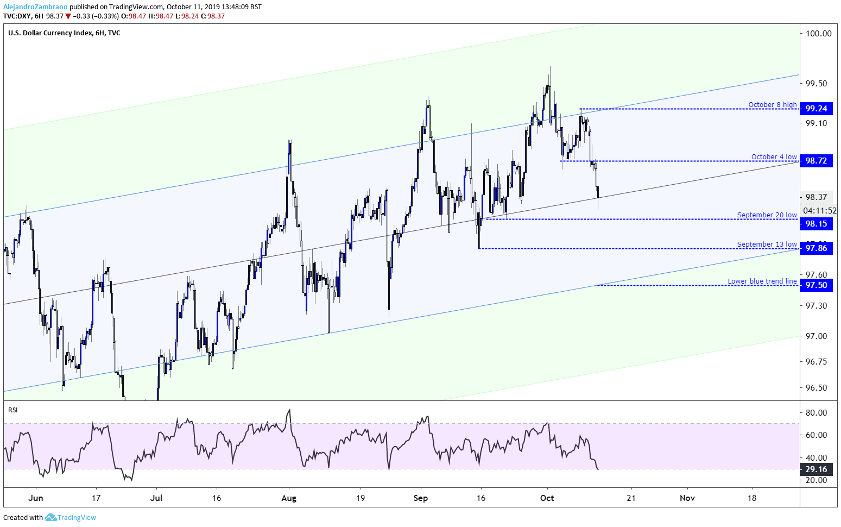Click the RSI 80.00 axis value

click(x=816, y=413)
